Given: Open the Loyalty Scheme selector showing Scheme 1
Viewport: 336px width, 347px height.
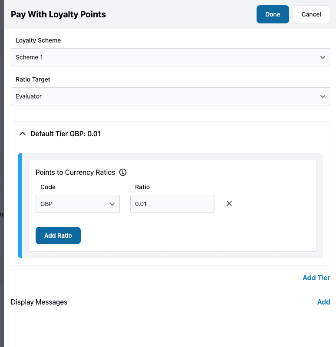Looking at the screenshot, I should coord(170,57).
